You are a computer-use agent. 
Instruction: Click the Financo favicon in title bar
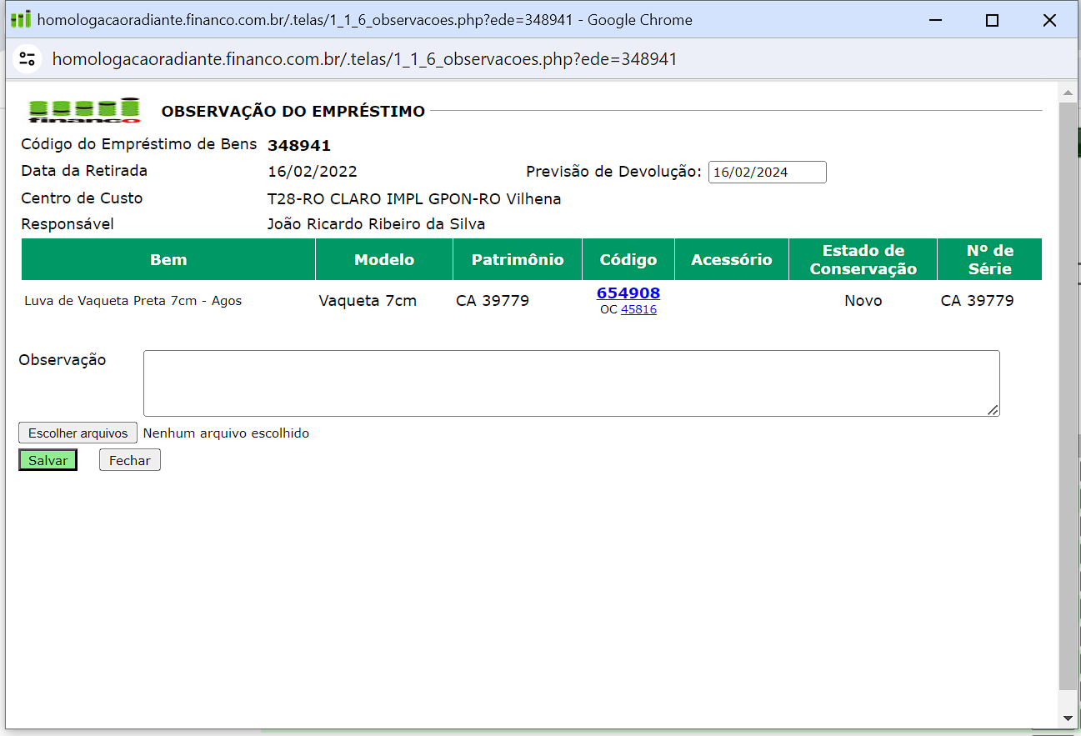point(21,19)
